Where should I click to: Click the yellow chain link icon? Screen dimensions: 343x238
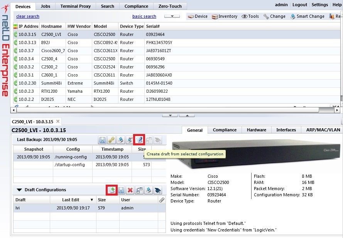pos(112,140)
